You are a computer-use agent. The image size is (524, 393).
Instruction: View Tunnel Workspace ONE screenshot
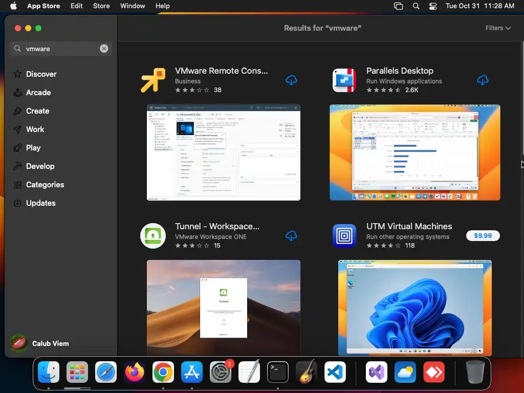[x=224, y=308]
